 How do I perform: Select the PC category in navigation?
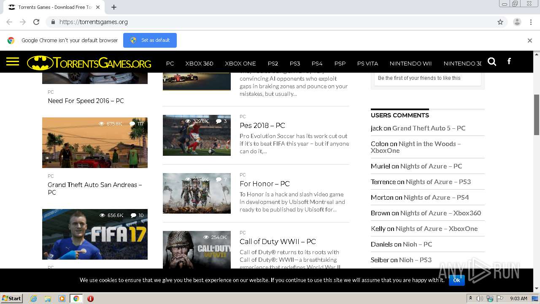tap(170, 63)
